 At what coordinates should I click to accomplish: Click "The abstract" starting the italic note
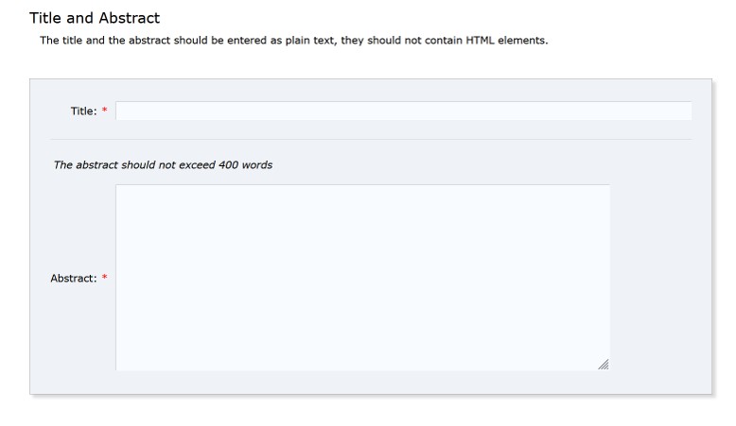point(85,165)
